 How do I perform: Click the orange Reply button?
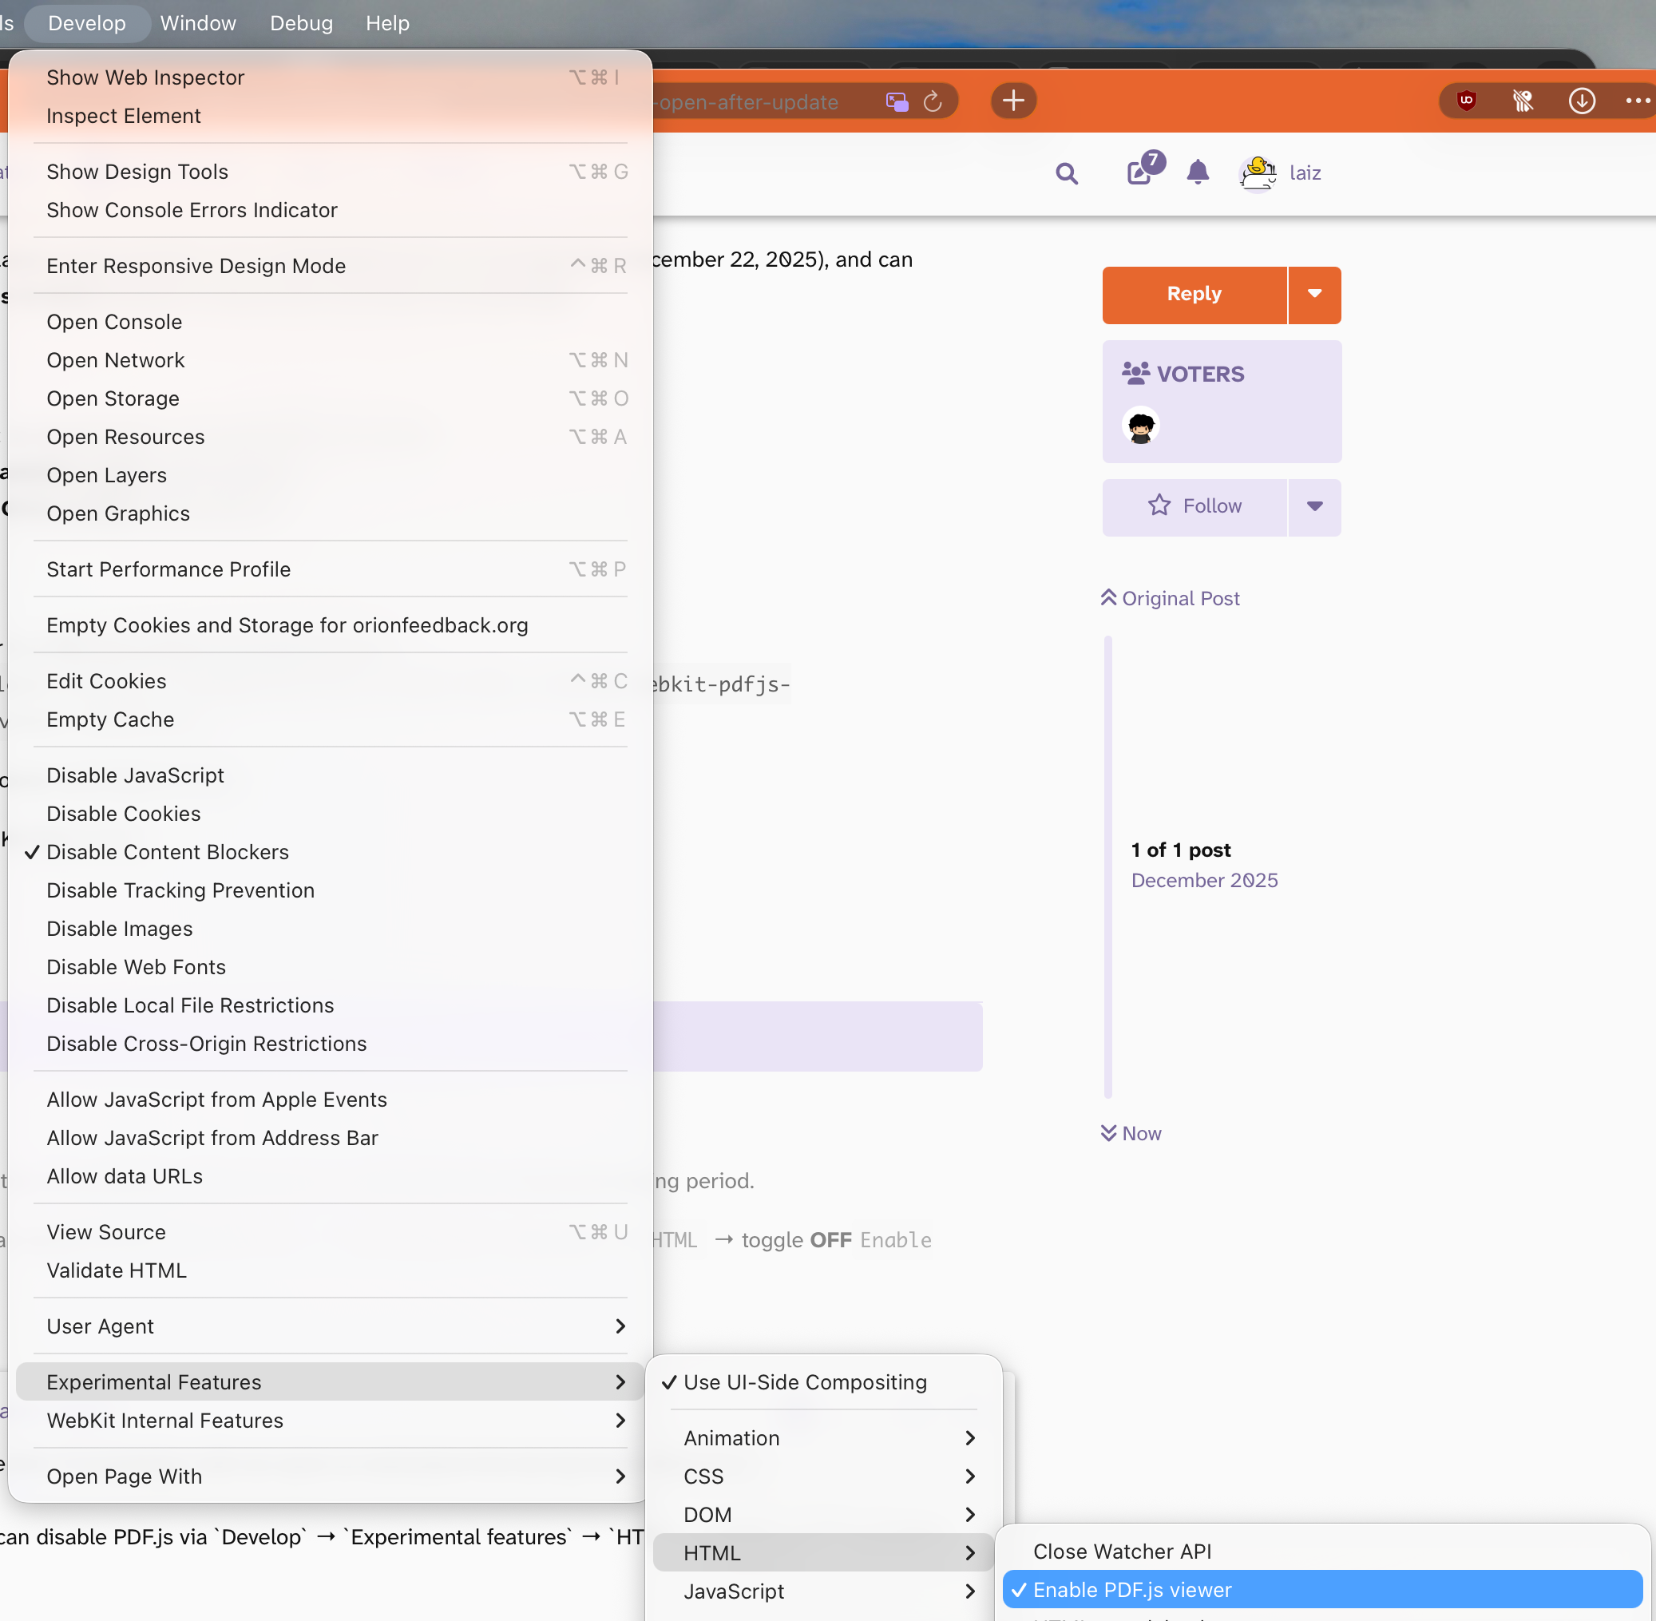point(1194,295)
